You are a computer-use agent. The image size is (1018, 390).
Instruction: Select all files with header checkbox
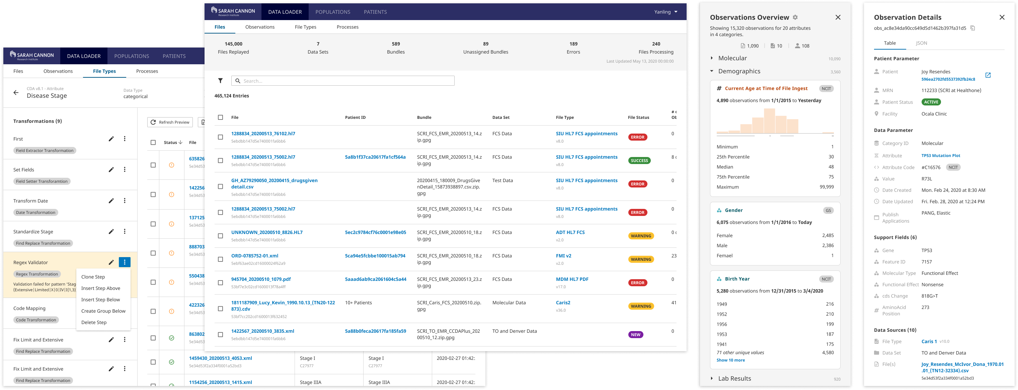221,118
